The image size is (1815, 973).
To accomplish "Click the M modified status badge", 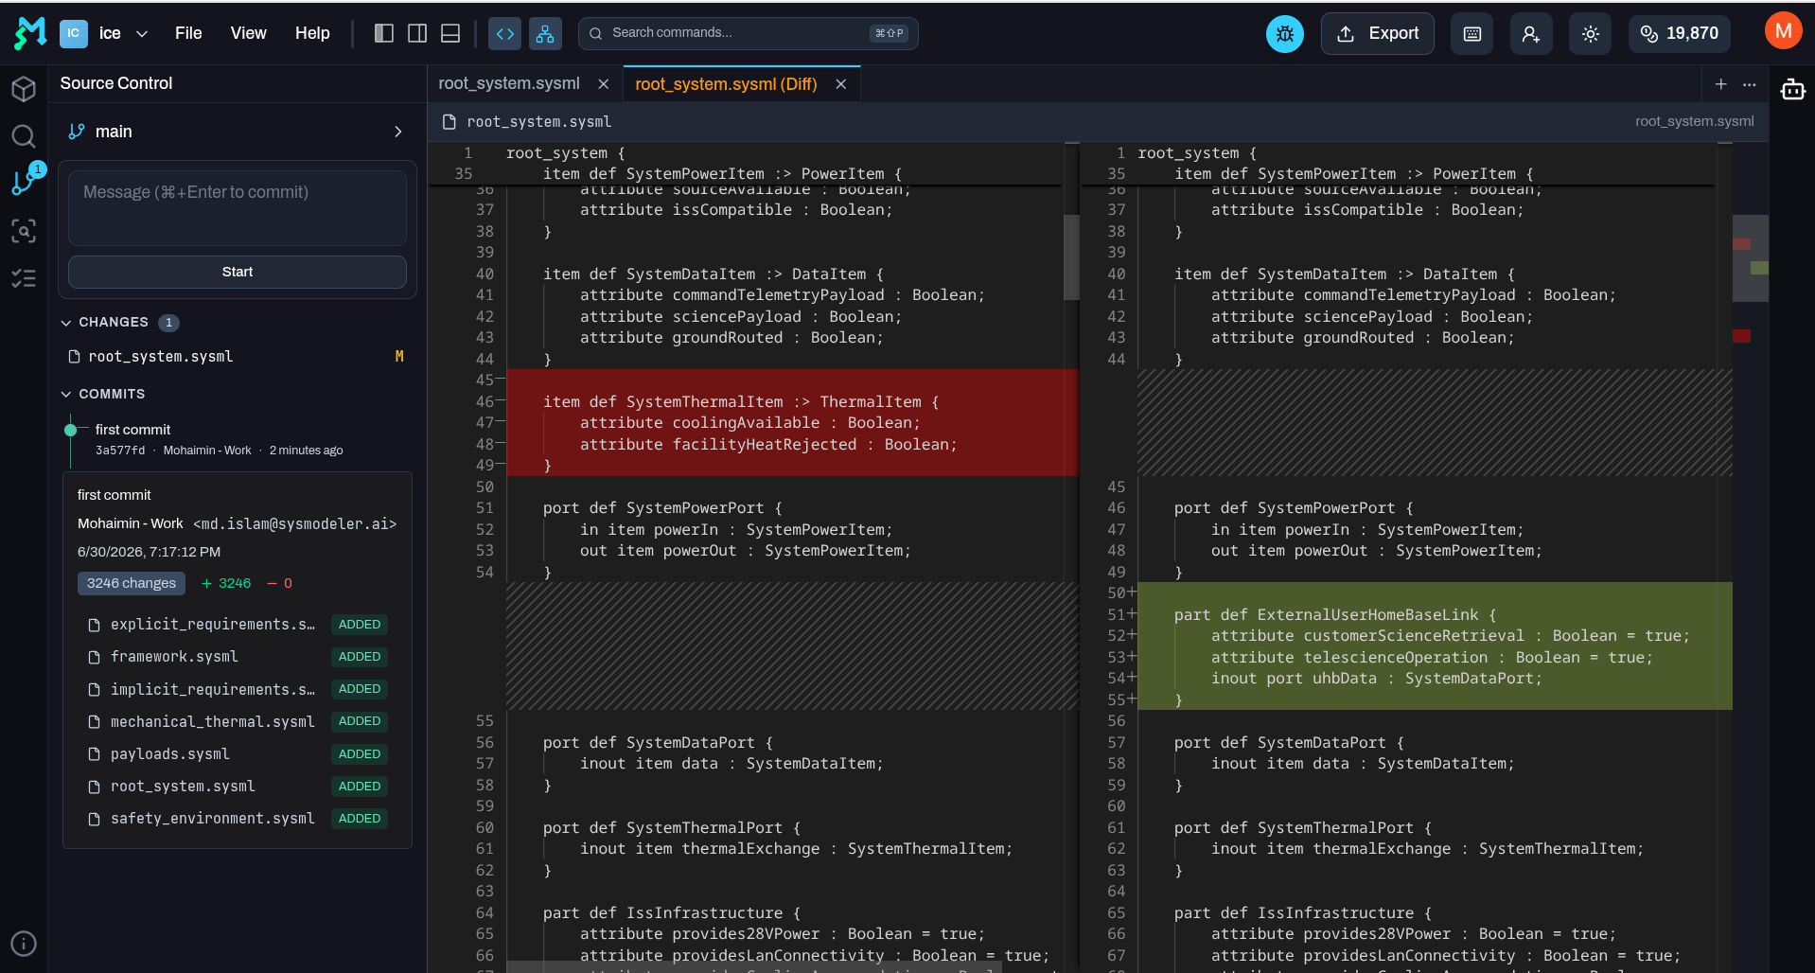I will click(x=399, y=357).
